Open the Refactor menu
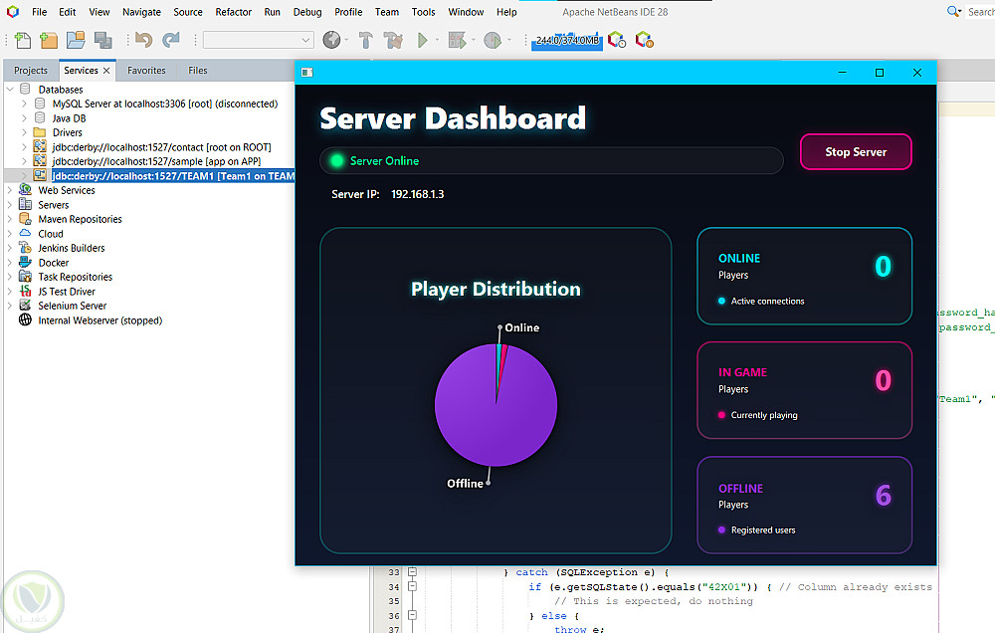The width and height of the screenshot is (995, 633). pos(234,12)
